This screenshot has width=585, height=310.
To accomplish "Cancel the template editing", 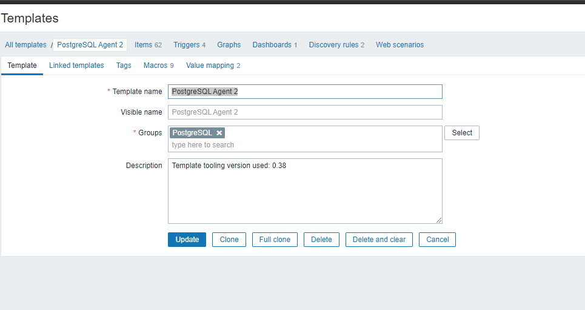I will tap(437, 240).
